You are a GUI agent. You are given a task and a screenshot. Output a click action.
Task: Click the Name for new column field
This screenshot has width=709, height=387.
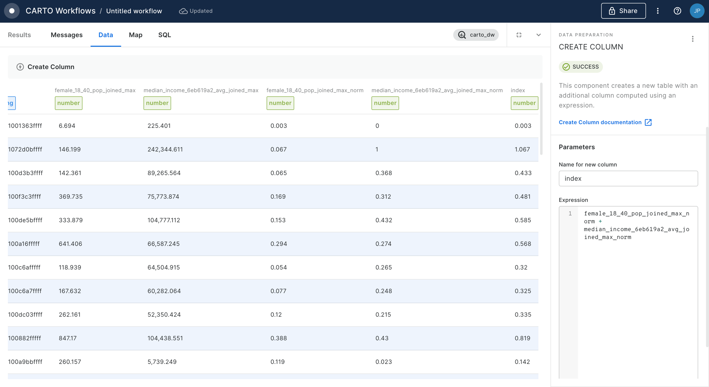(x=628, y=179)
